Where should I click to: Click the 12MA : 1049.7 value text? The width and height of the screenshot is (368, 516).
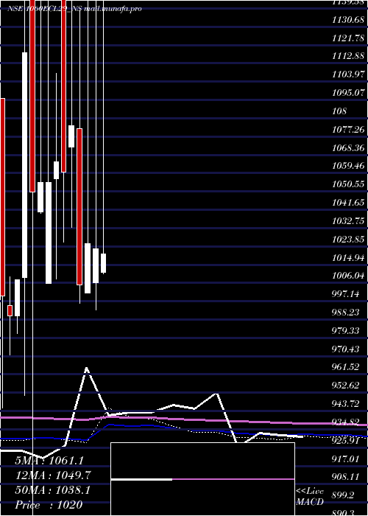(53, 475)
